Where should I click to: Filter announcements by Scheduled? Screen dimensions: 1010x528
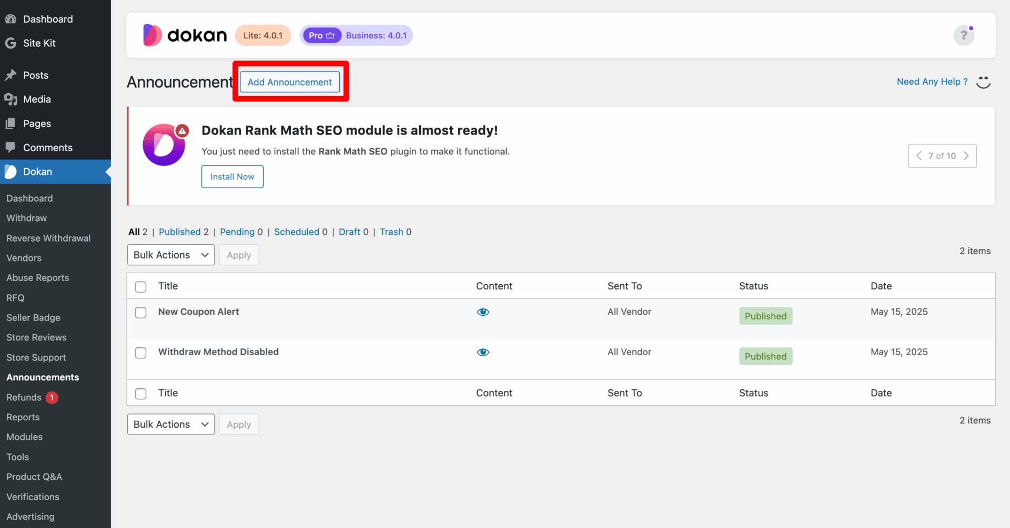297,232
